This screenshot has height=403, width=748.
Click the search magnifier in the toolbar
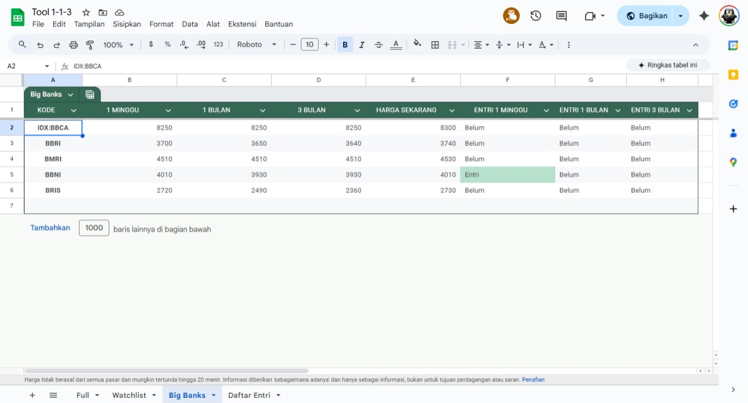click(22, 45)
